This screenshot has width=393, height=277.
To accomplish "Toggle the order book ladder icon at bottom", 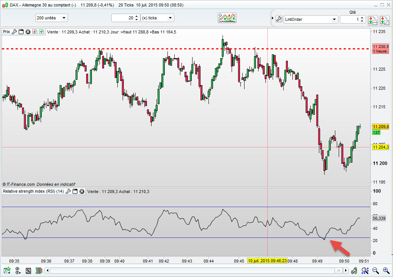I will click(38, 271).
